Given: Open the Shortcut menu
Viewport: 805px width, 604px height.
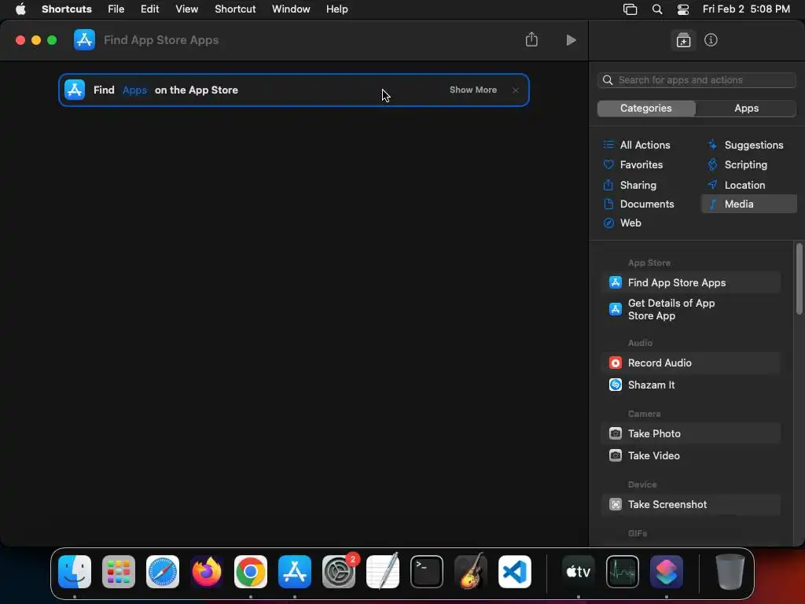Looking at the screenshot, I should (235, 9).
